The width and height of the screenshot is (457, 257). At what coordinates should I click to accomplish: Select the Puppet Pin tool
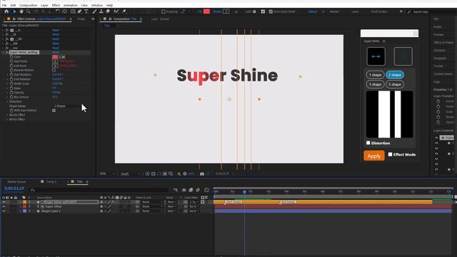click(124, 11)
